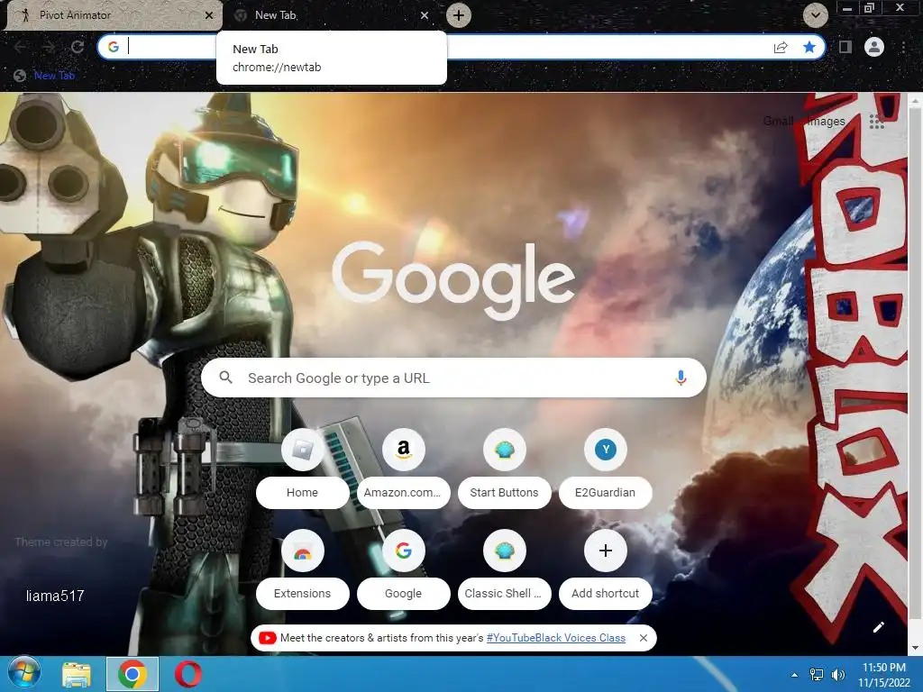Dismiss the YouTube promo banner
Viewport: 923px width, 692px height.
[x=644, y=638]
